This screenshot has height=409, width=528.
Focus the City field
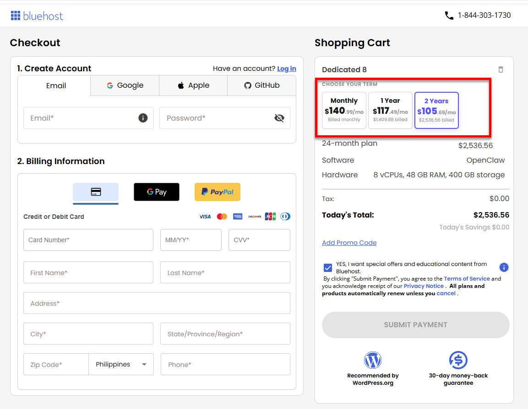point(88,334)
